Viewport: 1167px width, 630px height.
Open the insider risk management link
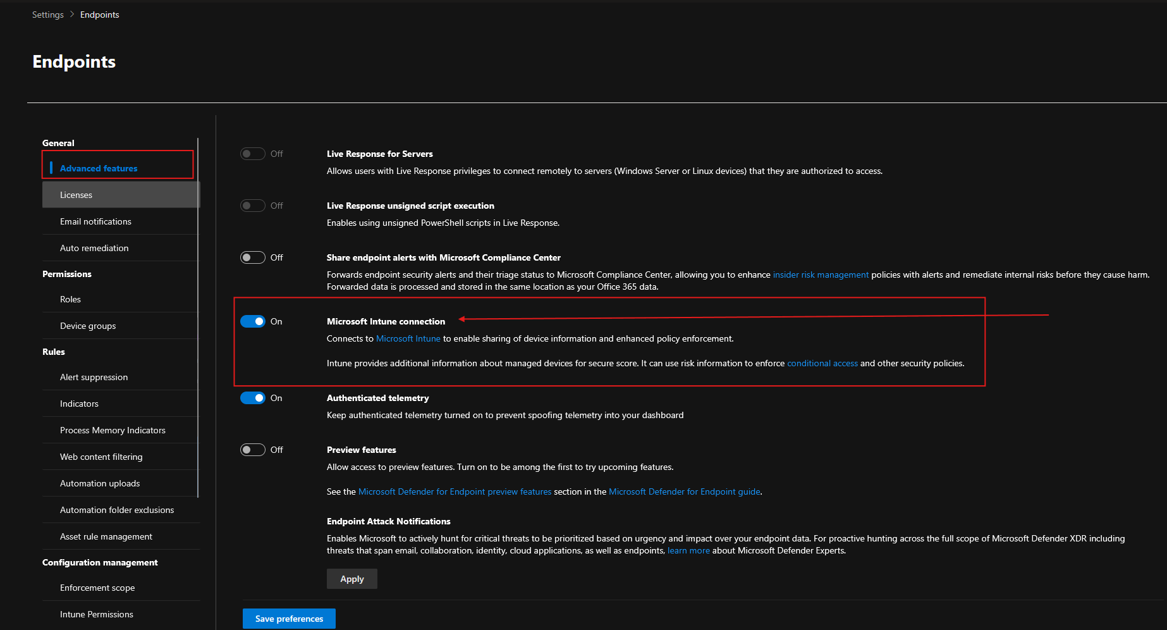[820, 275]
